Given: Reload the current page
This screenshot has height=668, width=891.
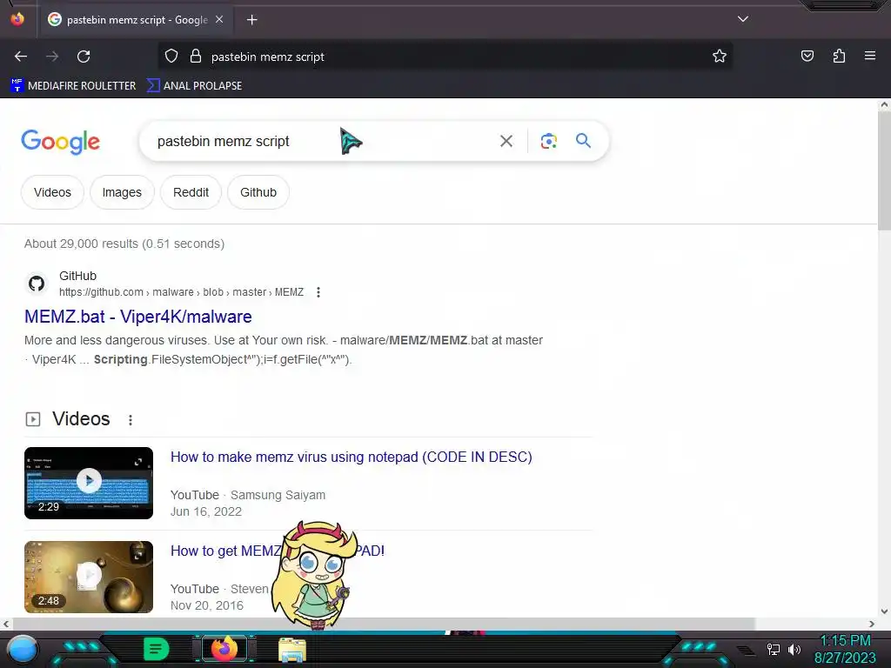Looking at the screenshot, I should 84,57.
